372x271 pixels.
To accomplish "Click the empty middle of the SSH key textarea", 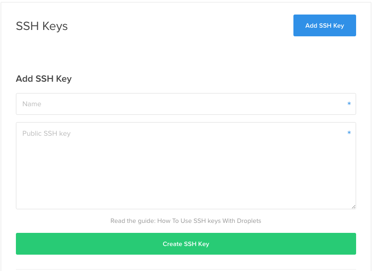I will pos(186,171).
